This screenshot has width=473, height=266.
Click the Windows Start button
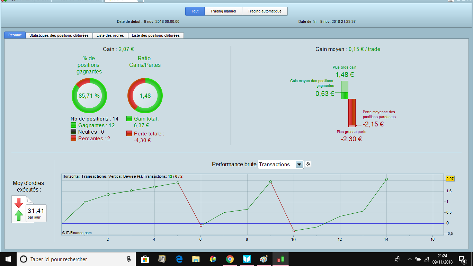(x=8, y=259)
